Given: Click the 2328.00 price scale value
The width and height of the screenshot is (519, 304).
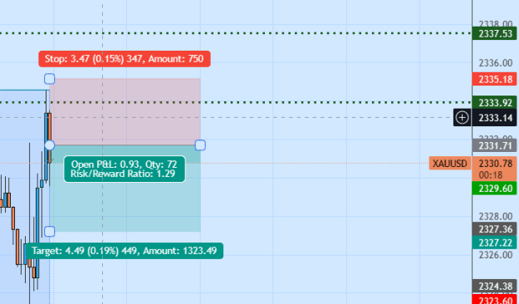Looking at the screenshot, I should click(x=495, y=216).
